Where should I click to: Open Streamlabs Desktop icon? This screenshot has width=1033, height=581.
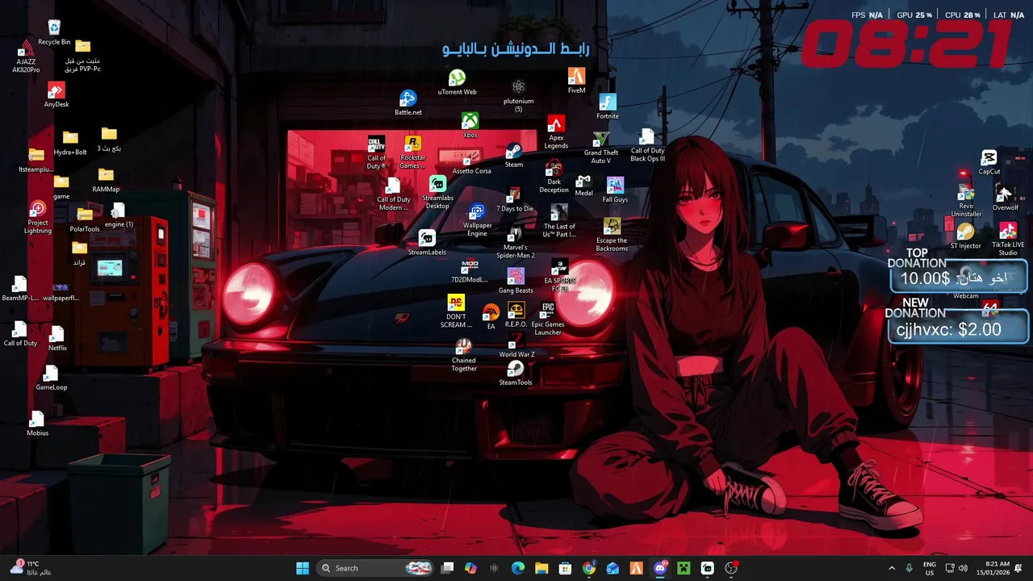pyautogui.click(x=437, y=193)
